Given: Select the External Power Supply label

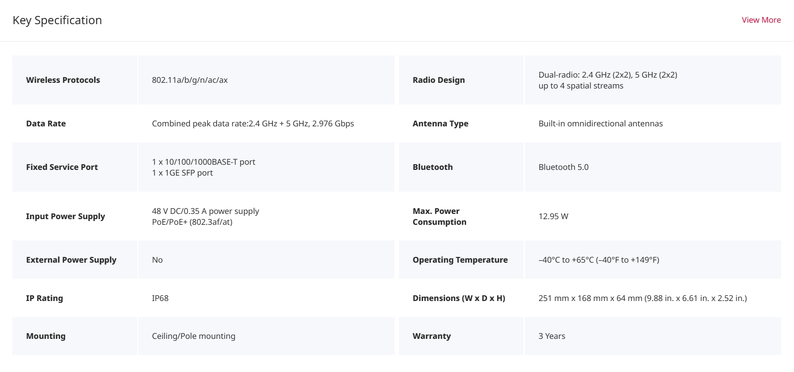Looking at the screenshot, I should [x=71, y=260].
